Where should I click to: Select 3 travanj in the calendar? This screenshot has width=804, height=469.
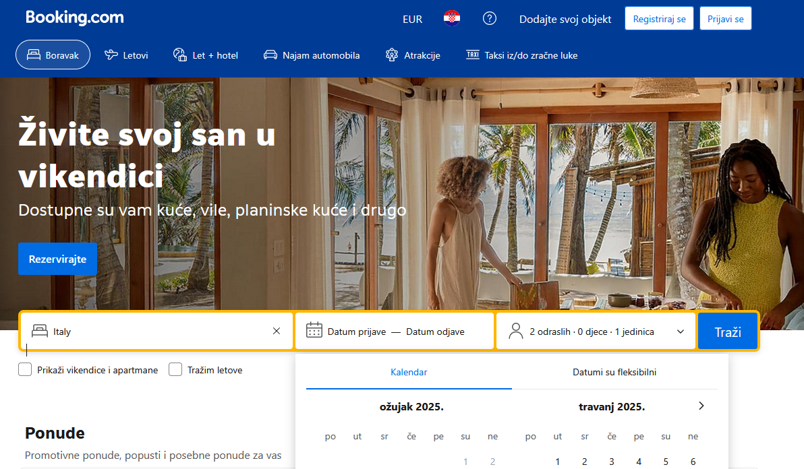(612, 462)
